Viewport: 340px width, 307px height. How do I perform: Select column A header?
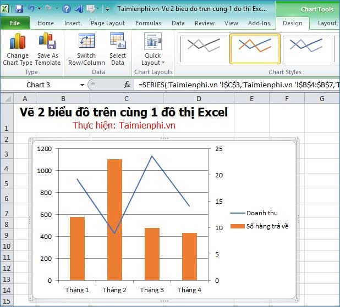[25, 98]
